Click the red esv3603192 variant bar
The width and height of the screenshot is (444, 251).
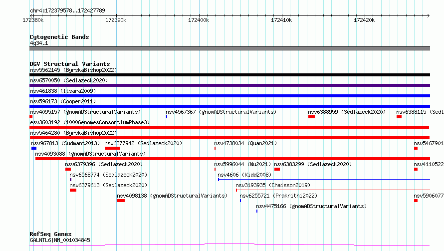click(x=229, y=127)
